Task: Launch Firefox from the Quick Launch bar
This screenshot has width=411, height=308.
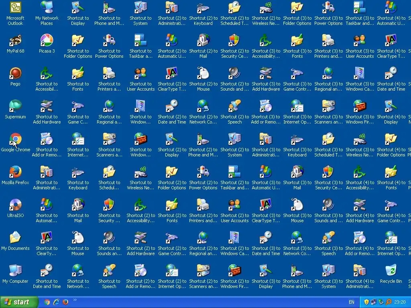Action: point(65,302)
